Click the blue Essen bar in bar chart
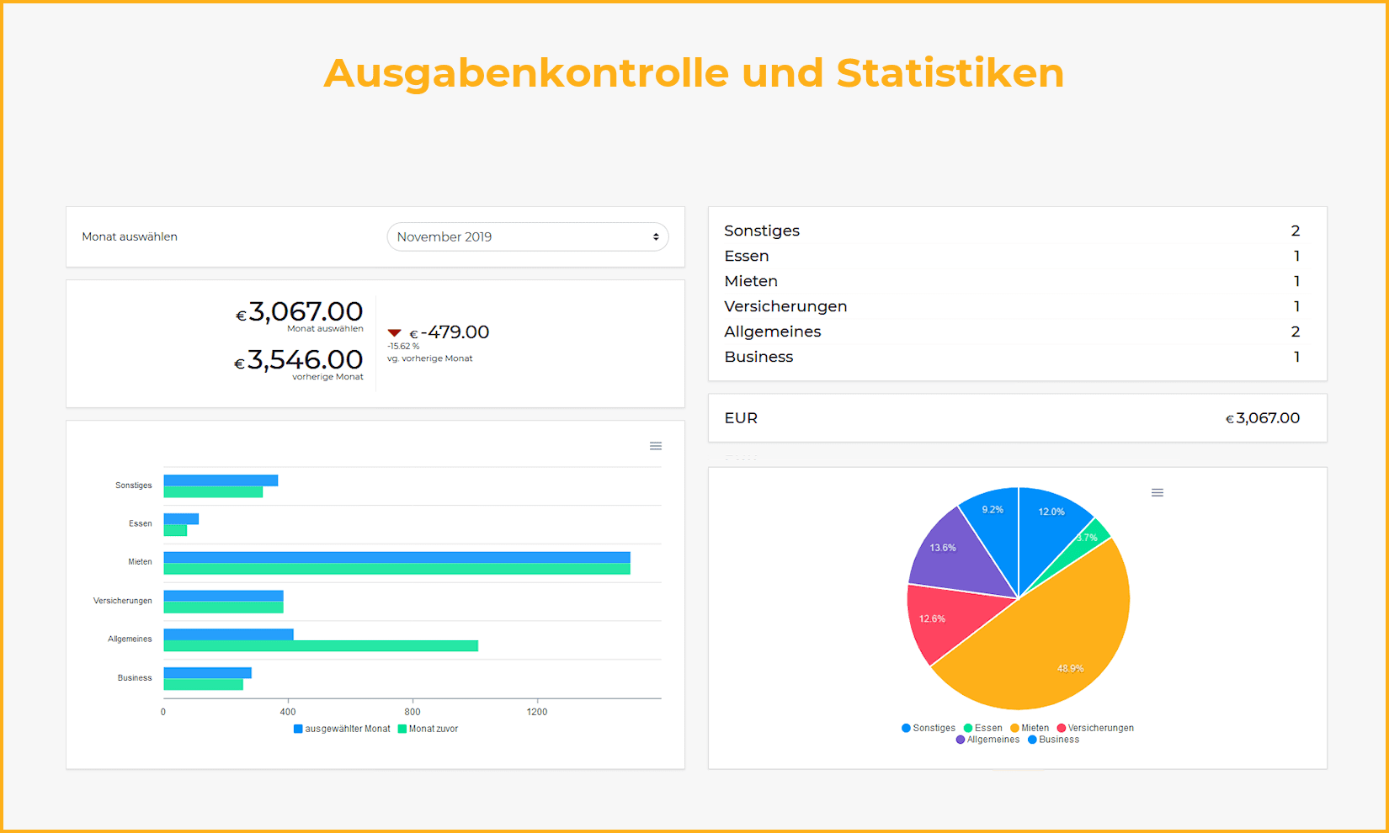1389x833 pixels. [x=181, y=519]
